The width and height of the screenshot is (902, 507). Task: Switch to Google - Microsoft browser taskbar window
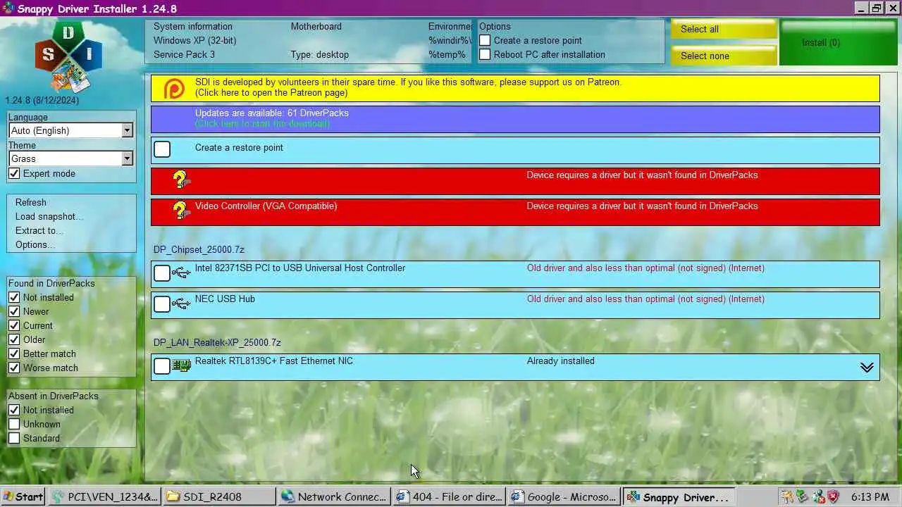[564, 496]
